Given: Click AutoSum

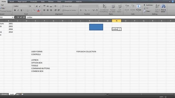Looking at the screenshot, I should [x=148, y=5].
